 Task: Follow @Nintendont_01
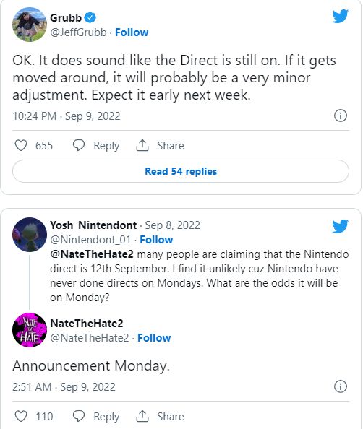click(x=156, y=239)
